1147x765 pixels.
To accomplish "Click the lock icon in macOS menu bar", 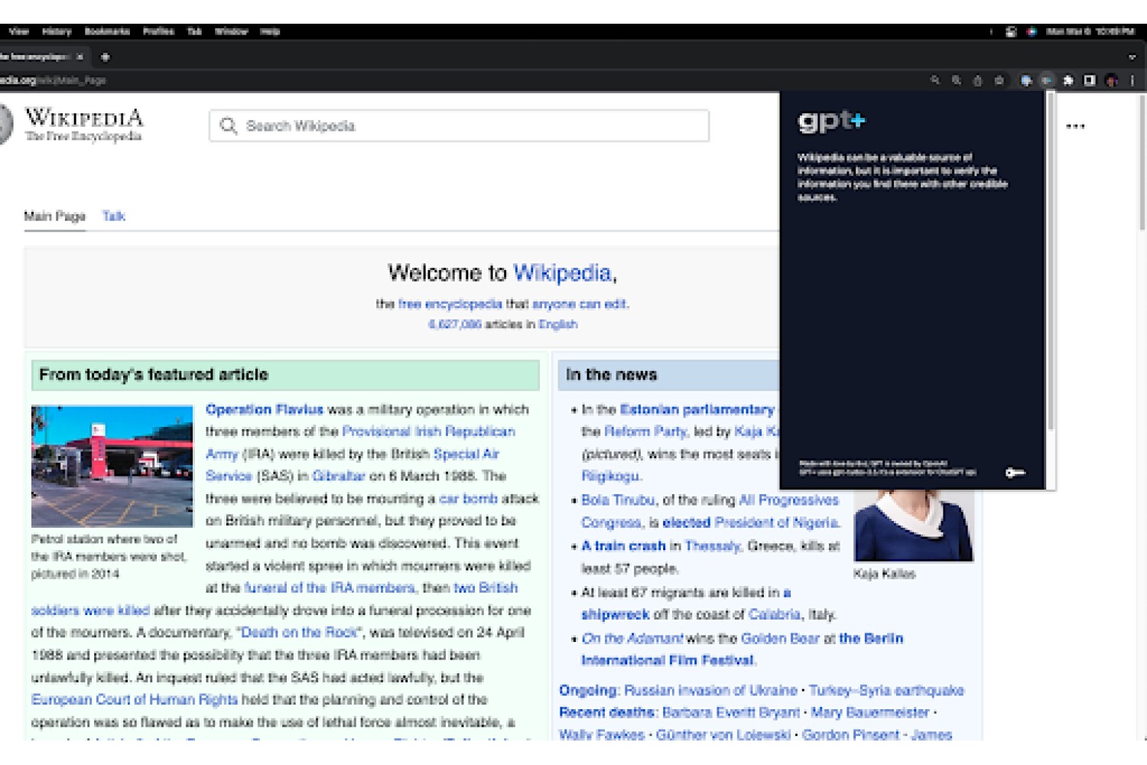I will tap(1011, 31).
